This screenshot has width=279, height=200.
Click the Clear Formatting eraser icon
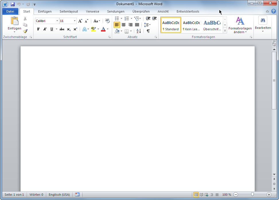(x=108, y=21)
